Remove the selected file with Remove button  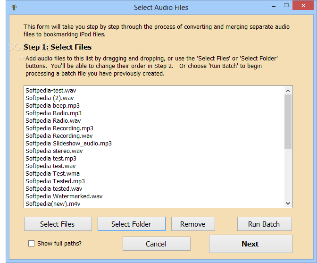tap(193, 224)
